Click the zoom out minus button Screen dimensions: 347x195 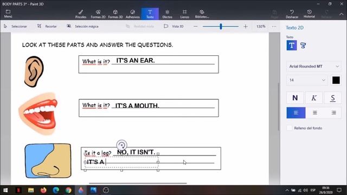tap(195, 27)
